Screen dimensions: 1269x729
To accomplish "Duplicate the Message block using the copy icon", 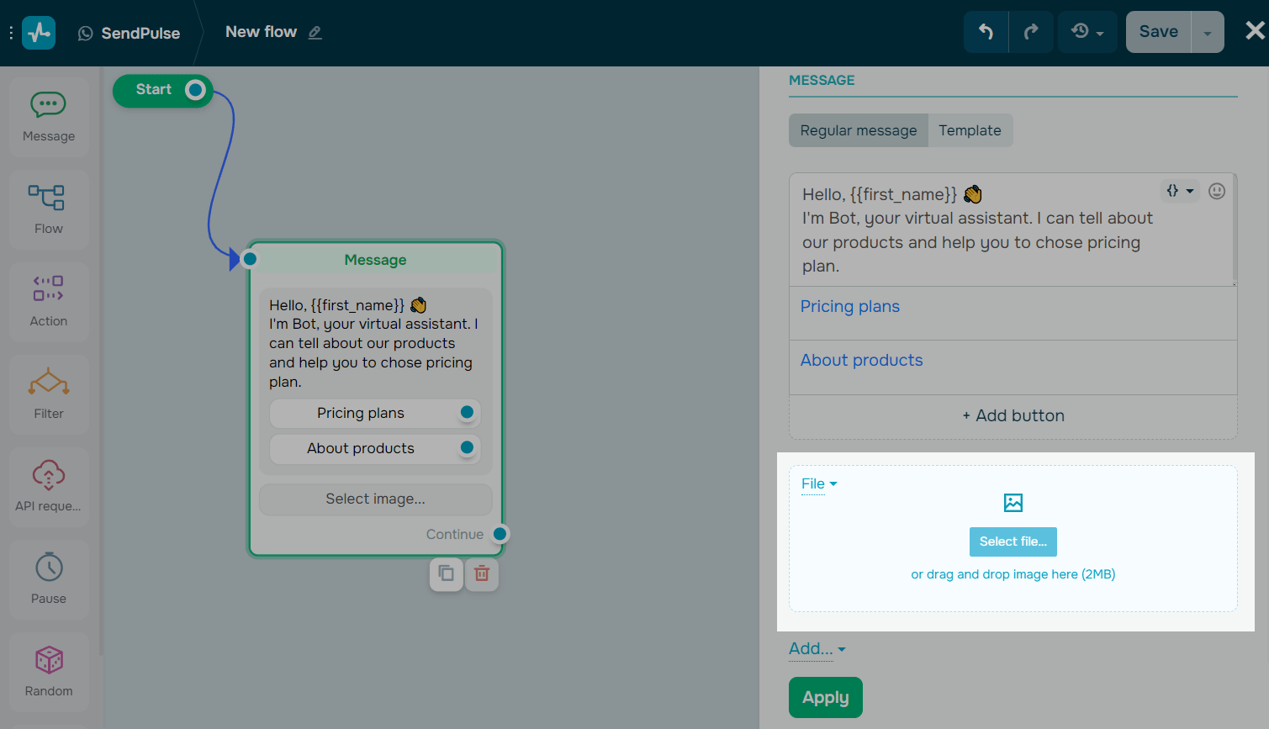I will point(447,574).
